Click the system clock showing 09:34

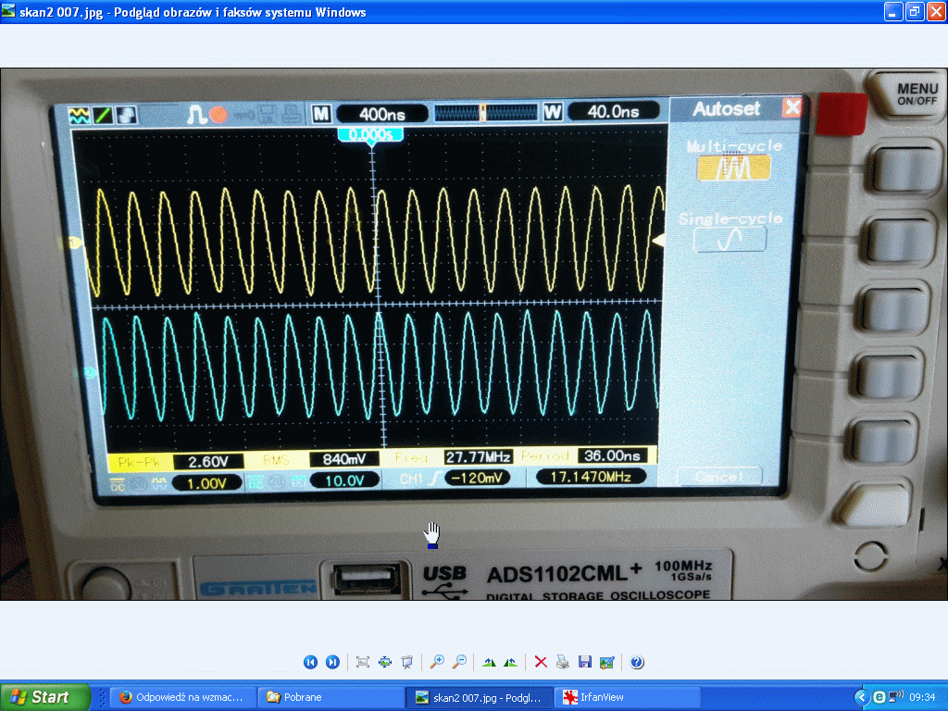click(x=922, y=697)
